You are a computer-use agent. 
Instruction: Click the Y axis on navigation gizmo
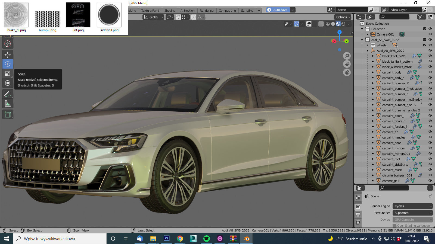tap(346, 41)
